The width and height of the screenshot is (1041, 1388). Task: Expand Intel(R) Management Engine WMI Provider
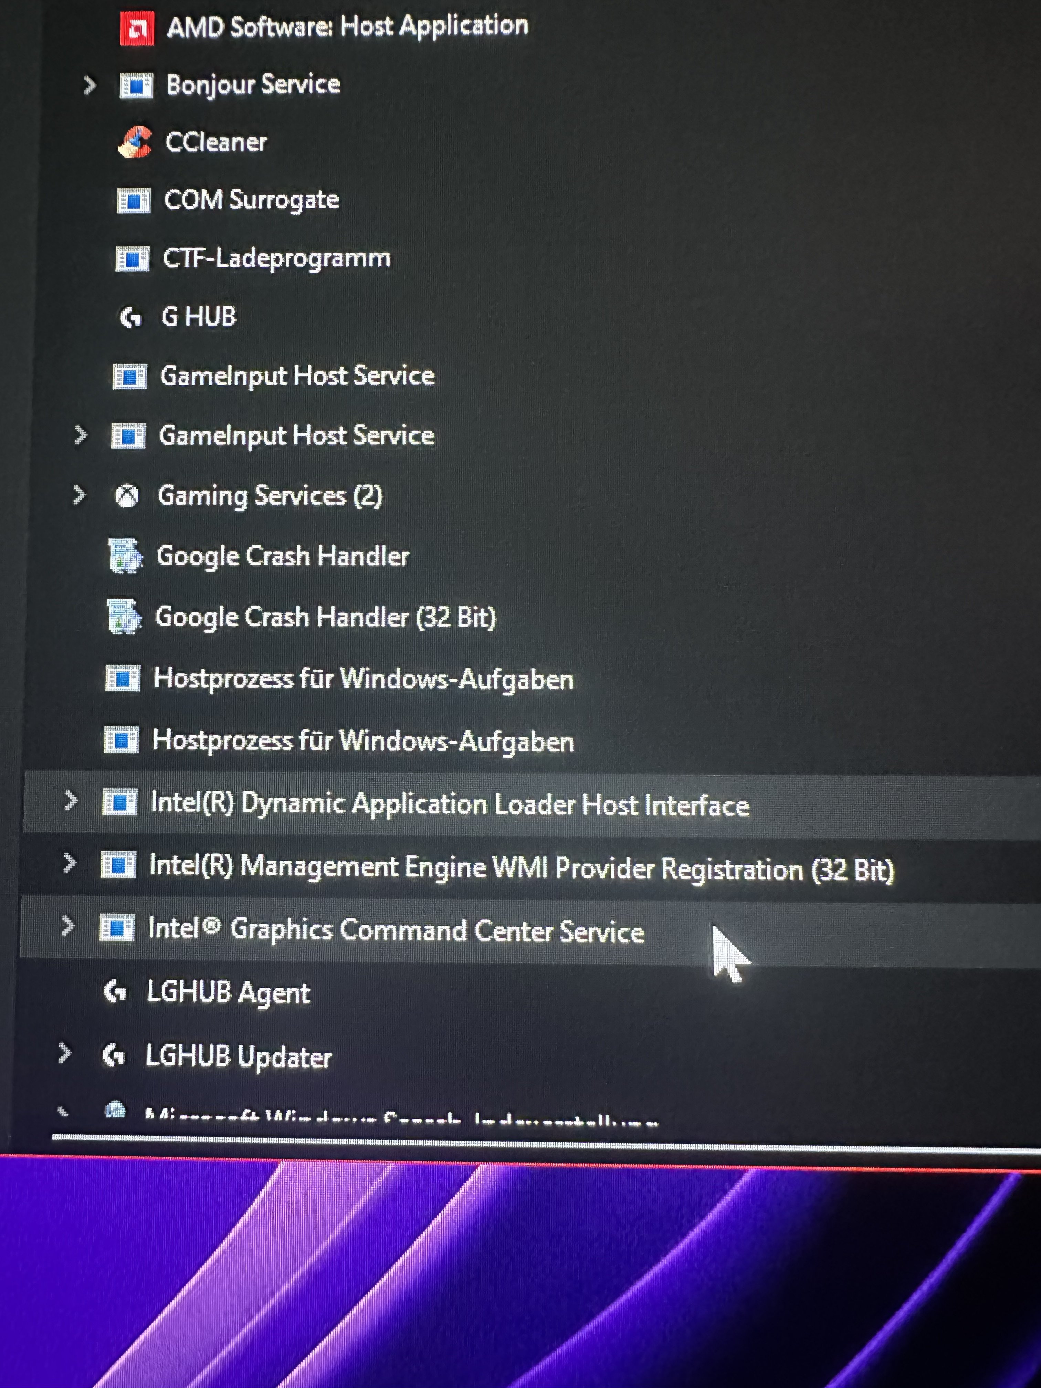click(70, 863)
